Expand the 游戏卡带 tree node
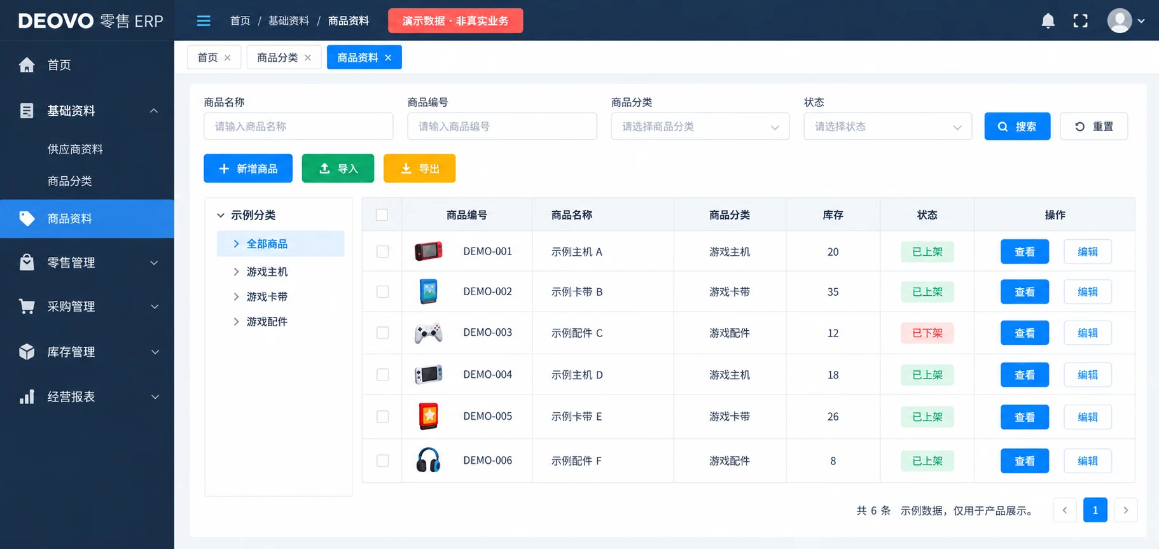 (236, 297)
